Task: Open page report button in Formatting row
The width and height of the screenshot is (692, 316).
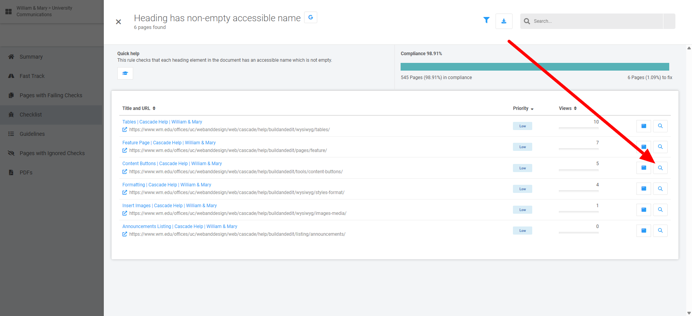Action: [x=644, y=189]
